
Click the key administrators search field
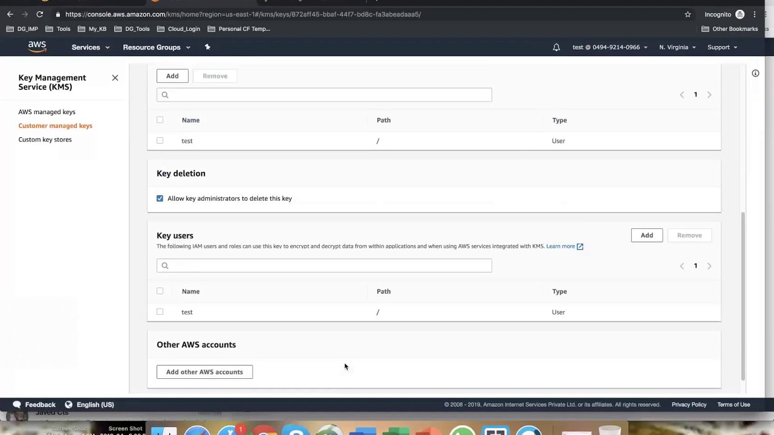(324, 95)
